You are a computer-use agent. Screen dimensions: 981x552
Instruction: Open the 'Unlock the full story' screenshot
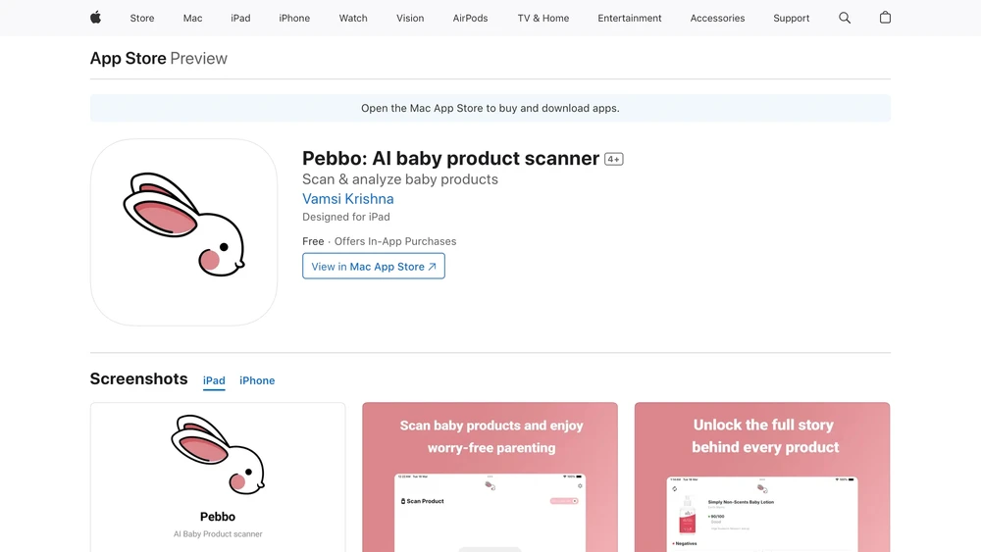tap(762, 477)
